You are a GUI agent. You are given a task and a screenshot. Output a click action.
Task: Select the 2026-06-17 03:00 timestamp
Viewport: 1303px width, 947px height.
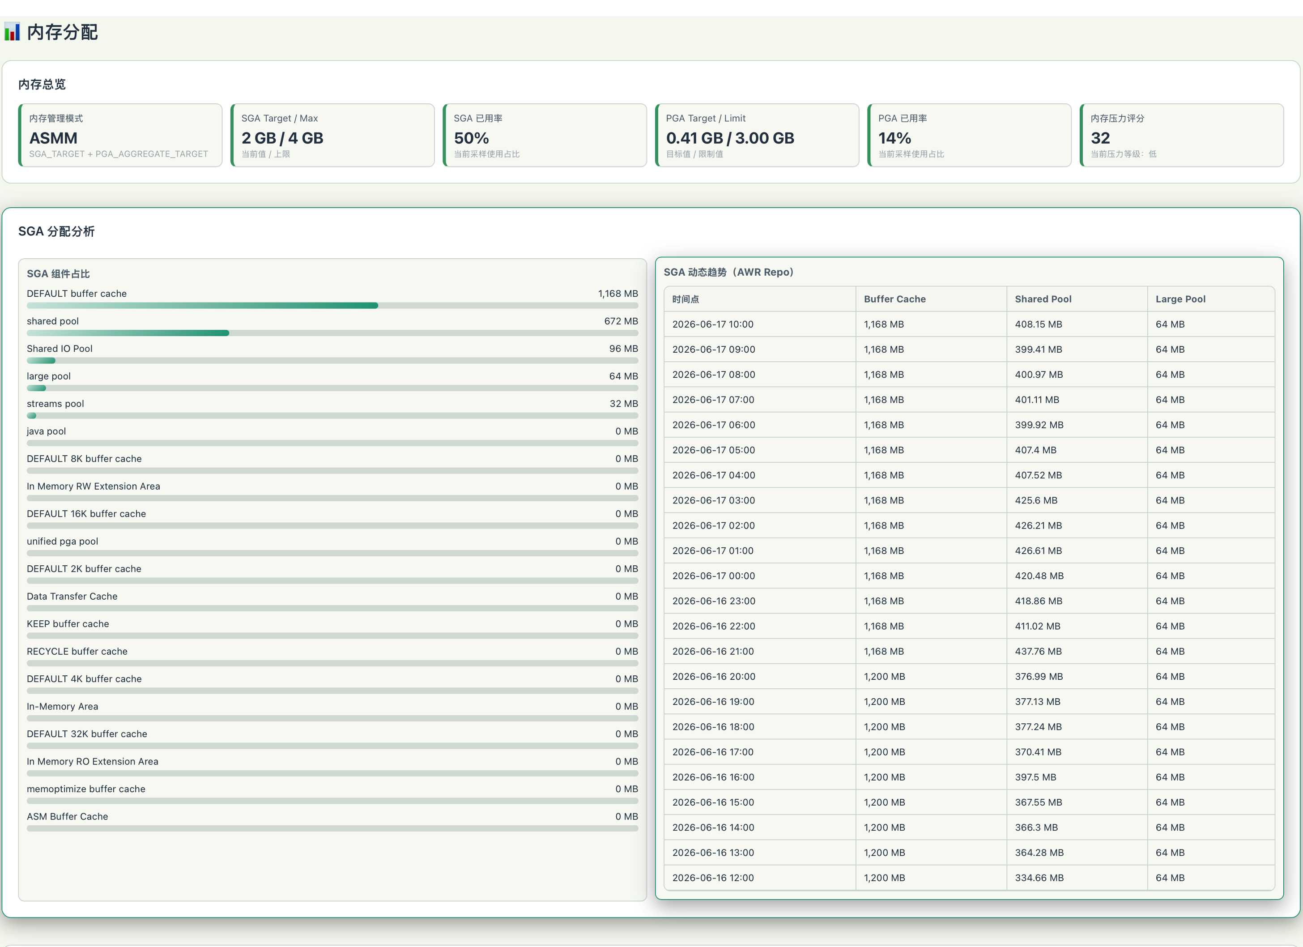[714, 501]
